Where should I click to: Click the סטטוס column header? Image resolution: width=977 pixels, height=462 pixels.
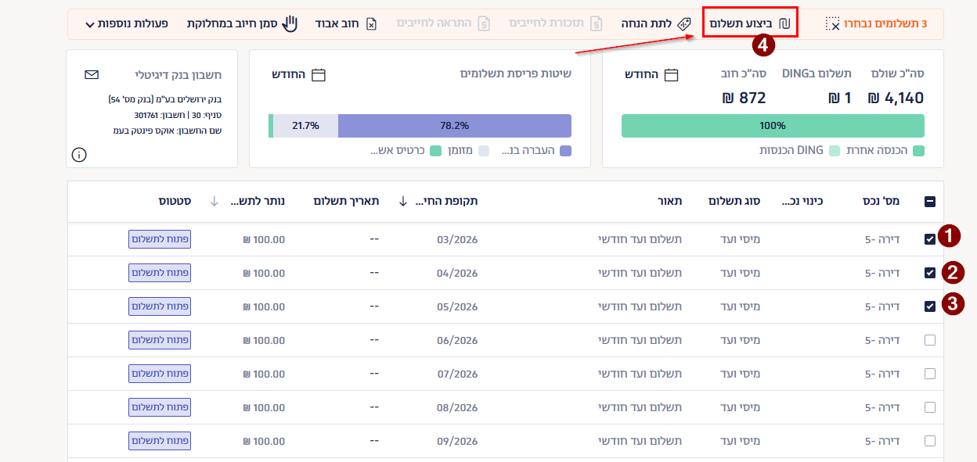[175, 202]
